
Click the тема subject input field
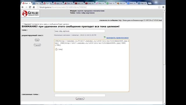[79, 31]
